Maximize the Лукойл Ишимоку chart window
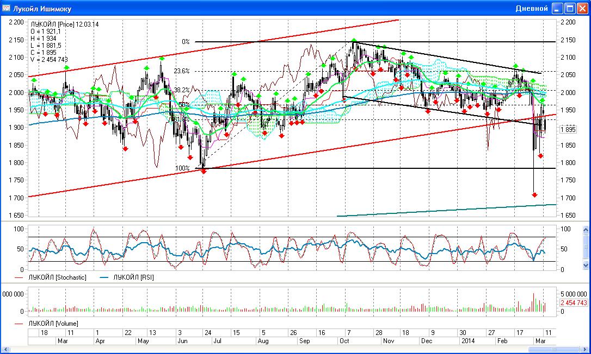The width and height of the screenshot is (591, 354). pos(570,8)
